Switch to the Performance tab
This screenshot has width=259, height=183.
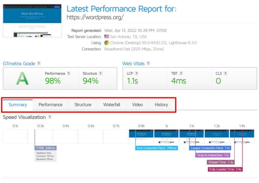pyautogui.click(x=50, y=105)
